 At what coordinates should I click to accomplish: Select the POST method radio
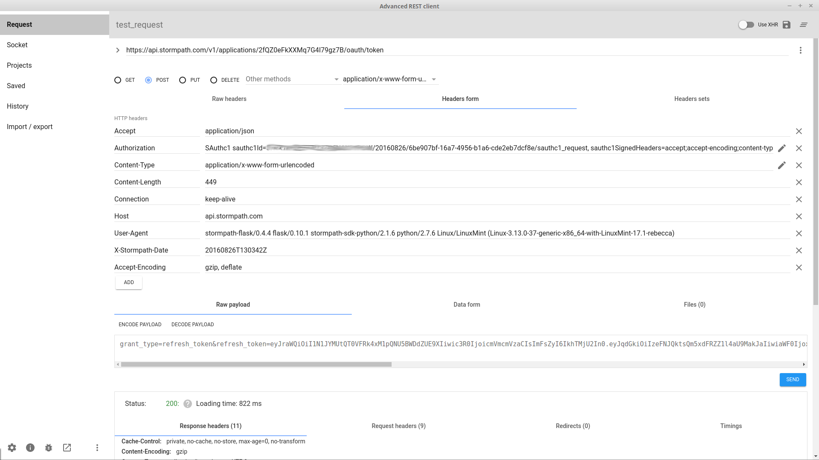click(x=148, y=80)
